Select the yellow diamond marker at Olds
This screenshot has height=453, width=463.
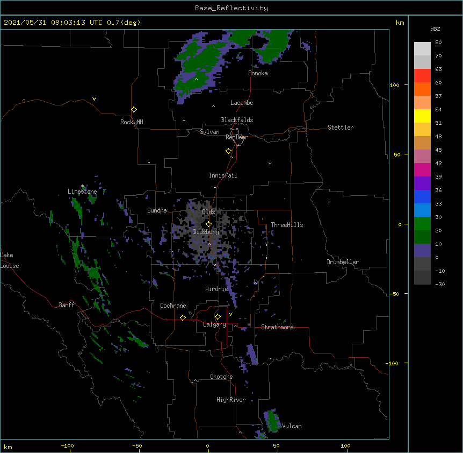pyautogui.click(x=208, y=224)
